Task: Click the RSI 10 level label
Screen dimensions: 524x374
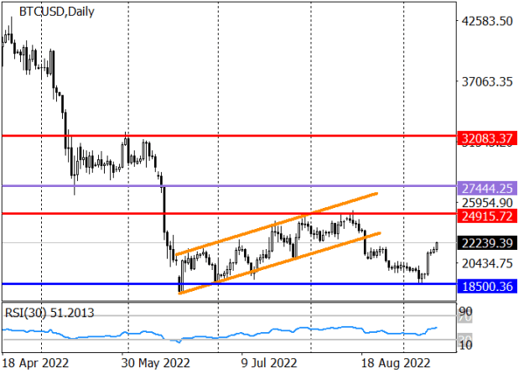Action: 465,345
